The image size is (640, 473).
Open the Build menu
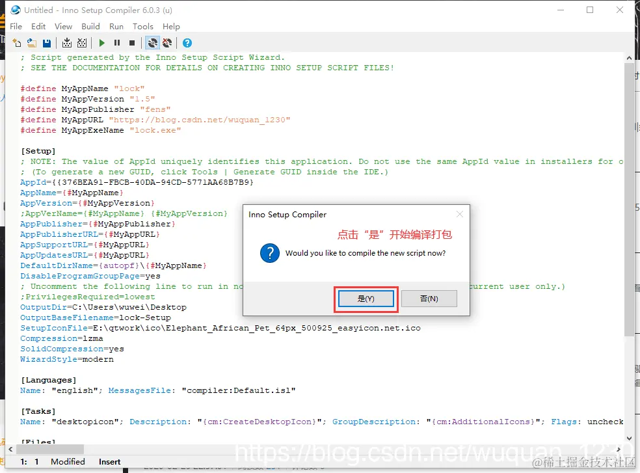click(90, 27)
